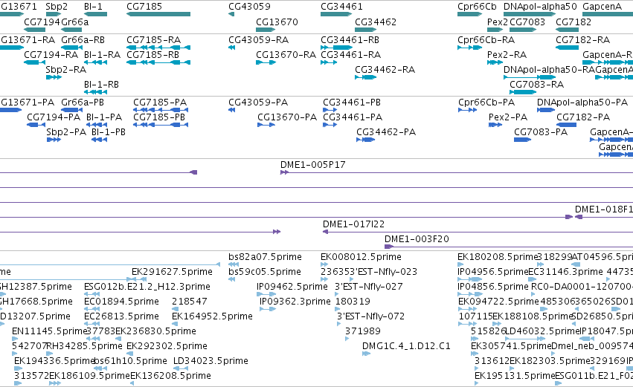Click EST EK292302.5prime
The width and height of the screenshot is (633, 387).
167,346
